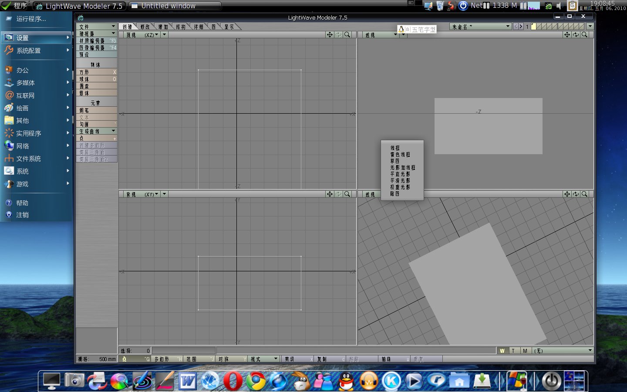This screenshot has height=392, width=627.
Task: Open the 建模器 dropdown menu
Action: pos(97,34)
